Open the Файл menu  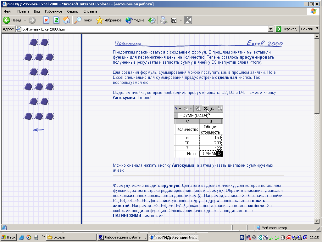[8, 11]
